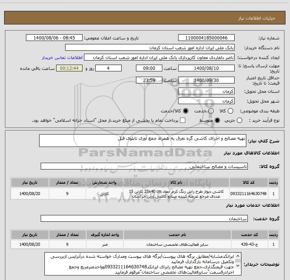Click the جزئیات اطلاعات نیاز header title

[x=257, y=18]
